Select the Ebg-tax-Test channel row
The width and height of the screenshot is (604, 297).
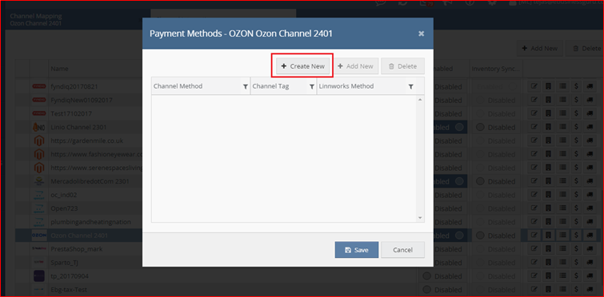(69, 290)
